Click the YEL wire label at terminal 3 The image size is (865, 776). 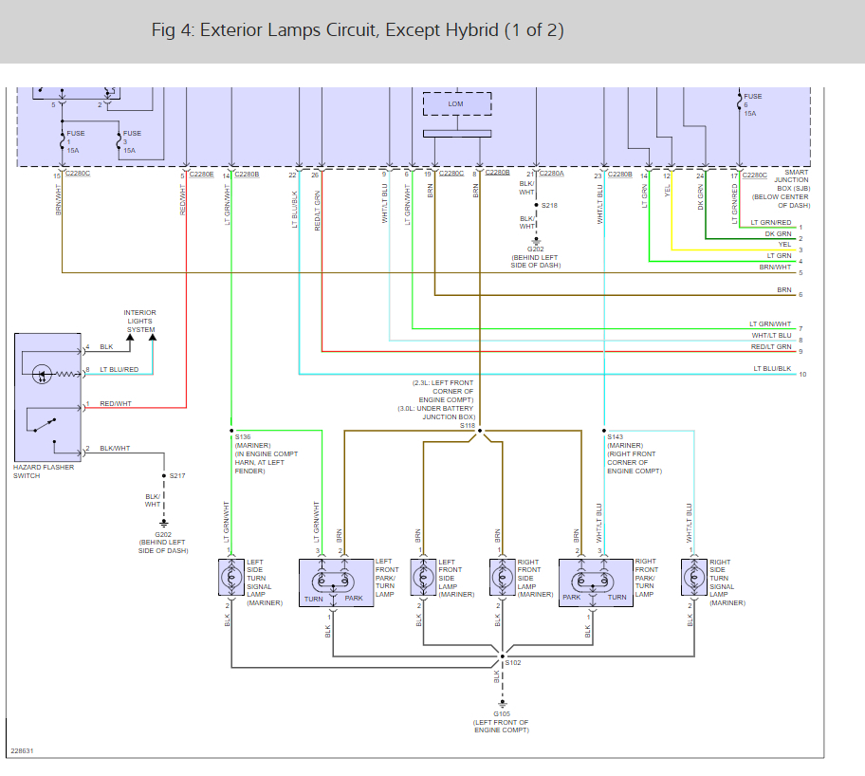click(784, 245)
